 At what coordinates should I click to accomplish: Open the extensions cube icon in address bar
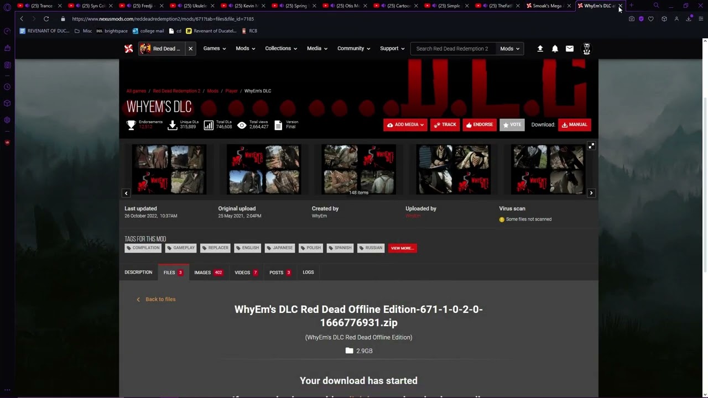coord(664,19)
